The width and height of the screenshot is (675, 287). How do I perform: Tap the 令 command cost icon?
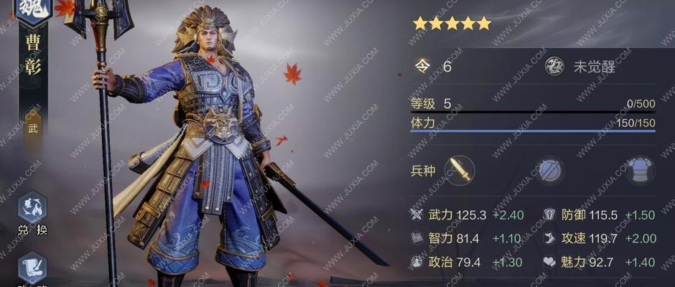pyautogui.click(x=422, y=67)
